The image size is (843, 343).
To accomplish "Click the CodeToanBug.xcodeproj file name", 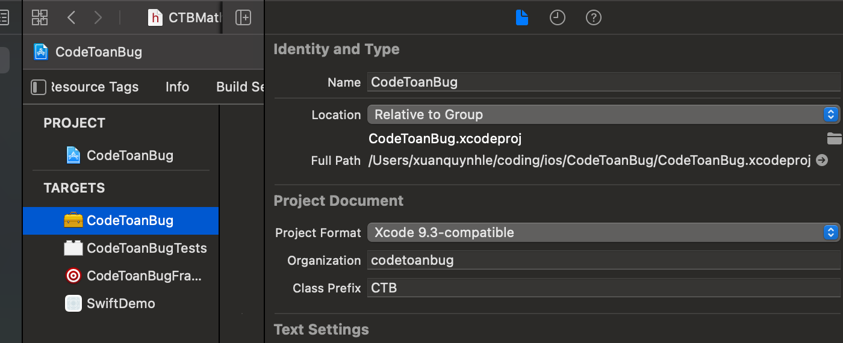I will click(445, 139).
